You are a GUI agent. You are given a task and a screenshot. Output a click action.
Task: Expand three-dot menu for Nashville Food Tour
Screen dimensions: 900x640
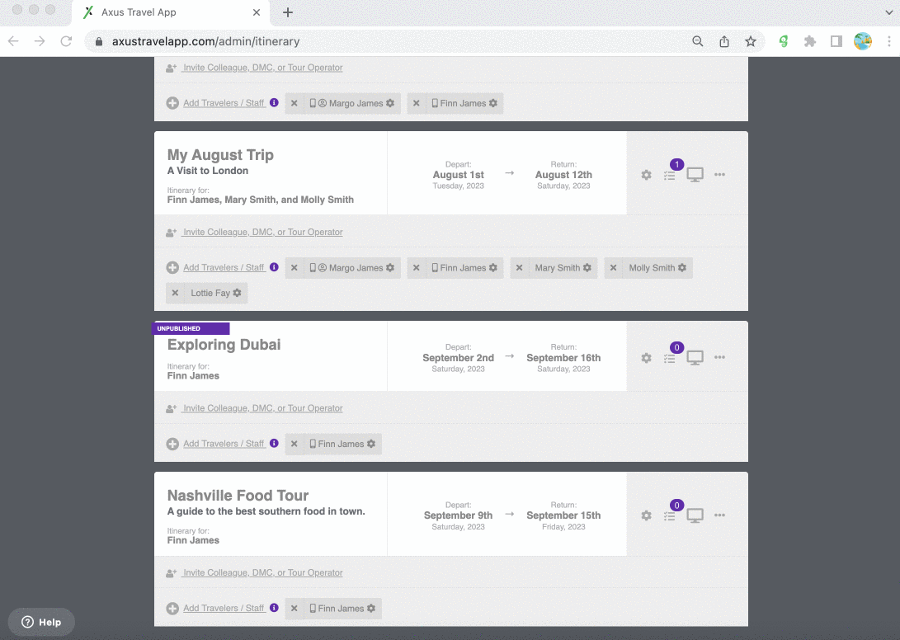(719, 515)
